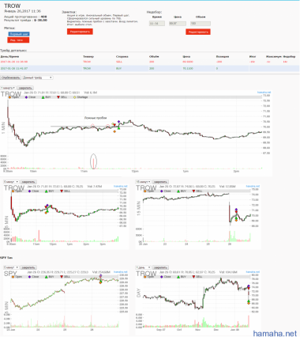The height and width of the screenshot is (337, 300).
Task: Click the pin button above the SPY chart
Action: tap(28, 267)
